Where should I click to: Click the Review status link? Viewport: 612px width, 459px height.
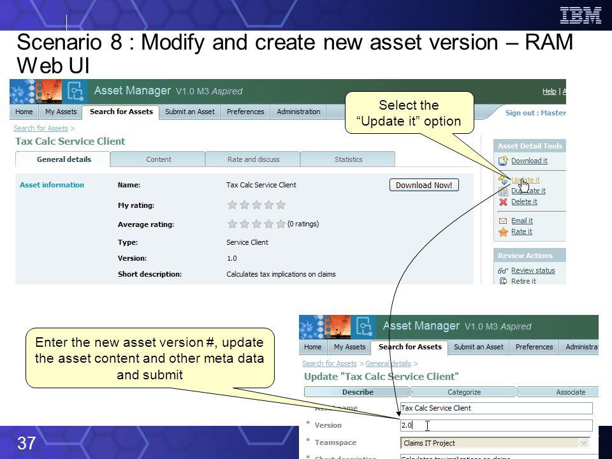pos(533,270)
